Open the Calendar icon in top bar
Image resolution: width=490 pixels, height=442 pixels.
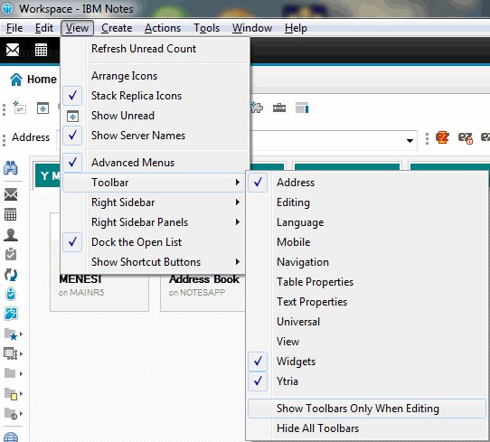pos(41,50)
